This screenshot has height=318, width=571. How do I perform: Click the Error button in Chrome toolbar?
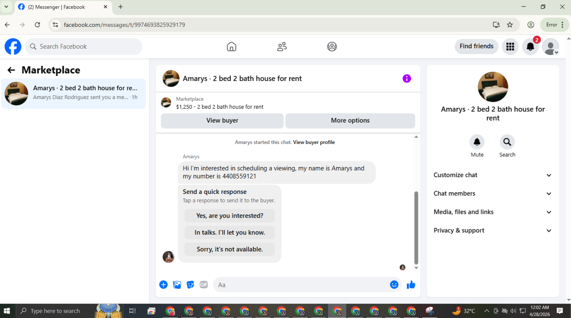554,25
